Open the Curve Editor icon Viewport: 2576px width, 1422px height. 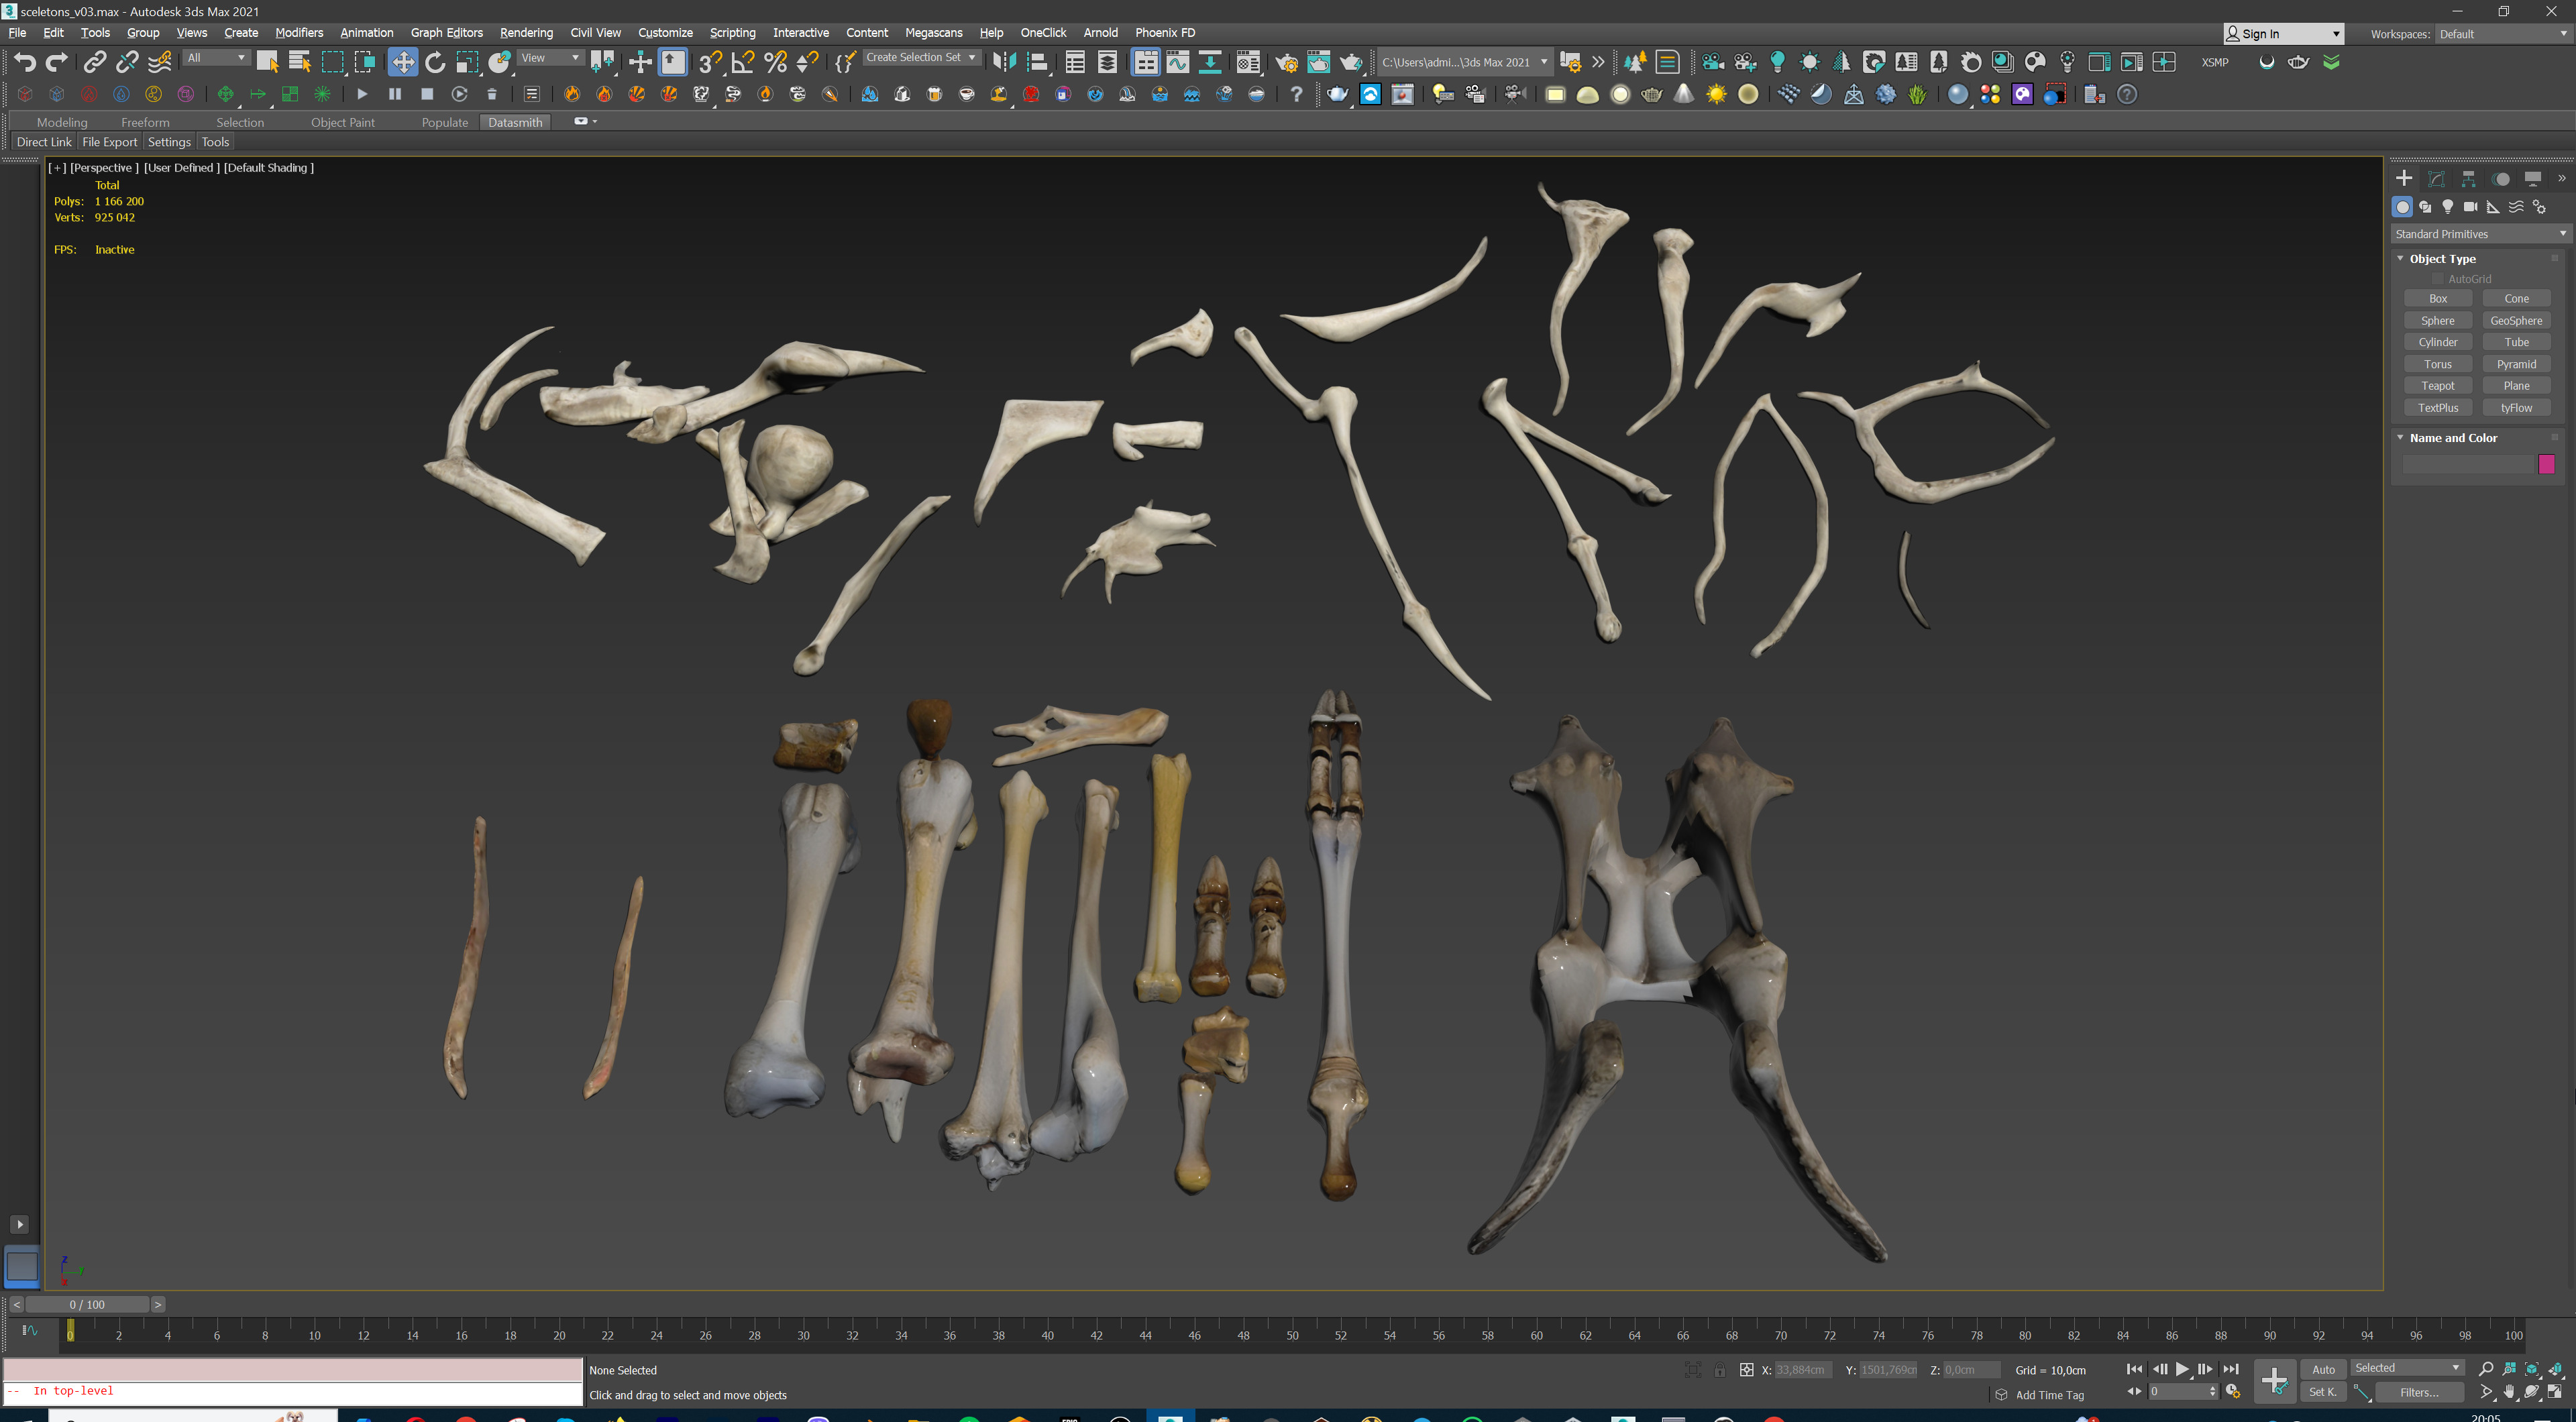[x=1178, y=62]
